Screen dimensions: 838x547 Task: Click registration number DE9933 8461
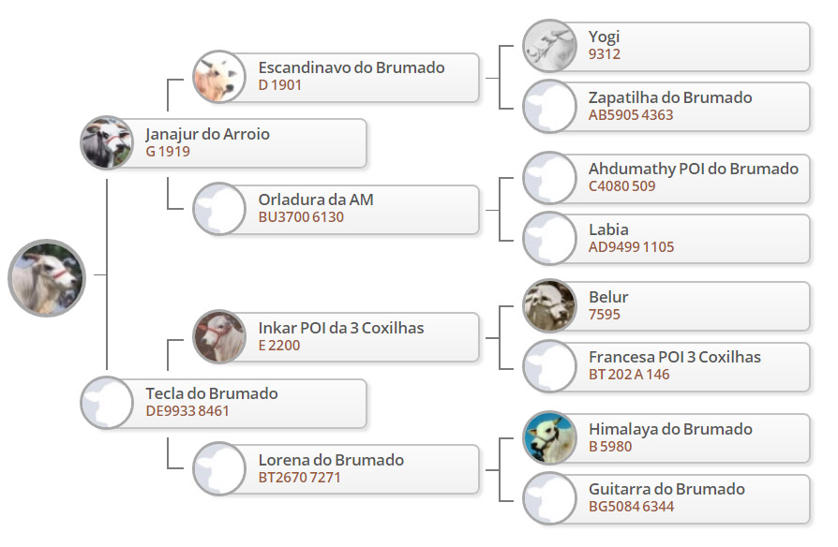tap(187, 411)
